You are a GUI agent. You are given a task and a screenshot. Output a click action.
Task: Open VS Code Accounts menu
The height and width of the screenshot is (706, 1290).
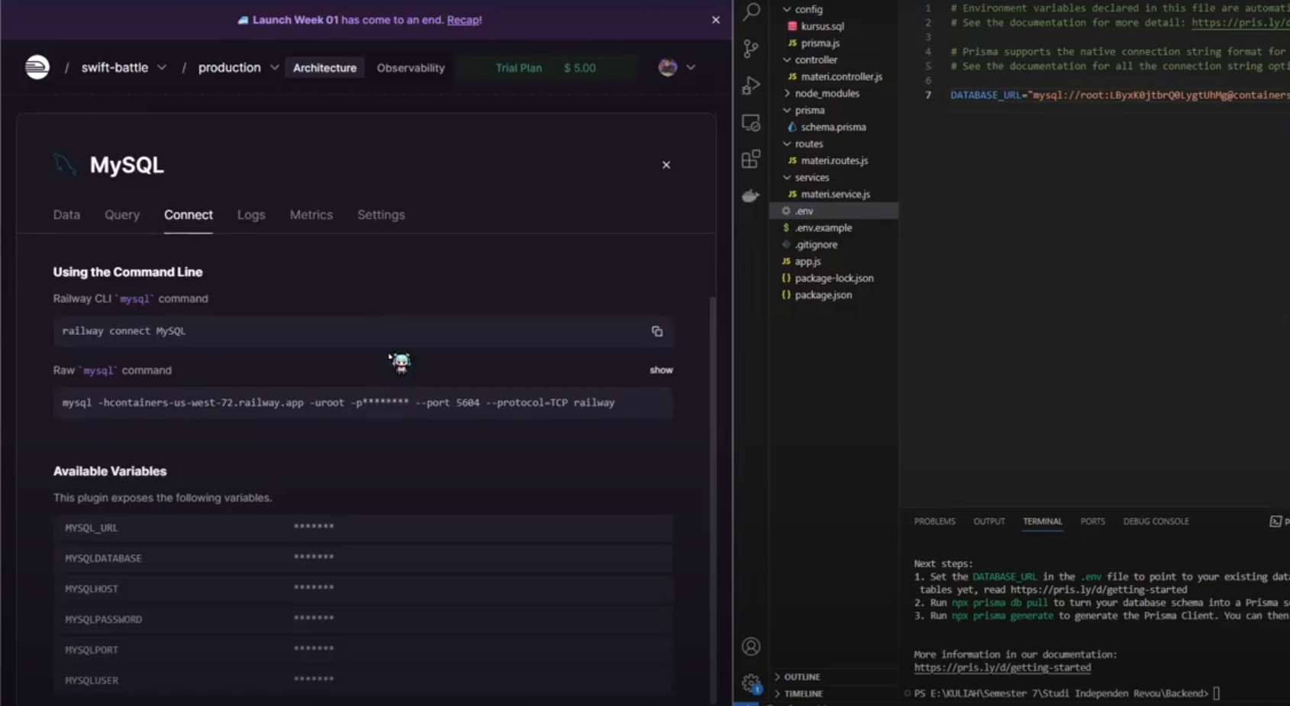point(751,646)
